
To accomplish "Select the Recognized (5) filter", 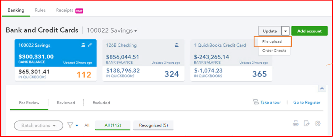I will [153, 125].
